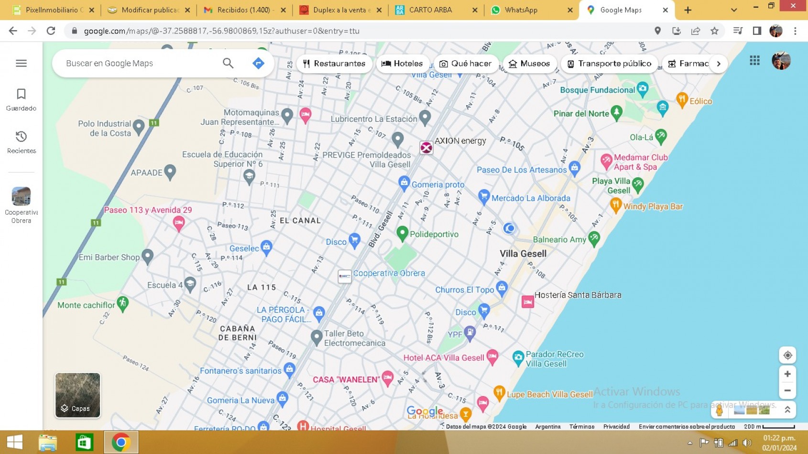Click the Argentina footer link
The width and height of the screenshot is (808, 454).
[548, 426]
